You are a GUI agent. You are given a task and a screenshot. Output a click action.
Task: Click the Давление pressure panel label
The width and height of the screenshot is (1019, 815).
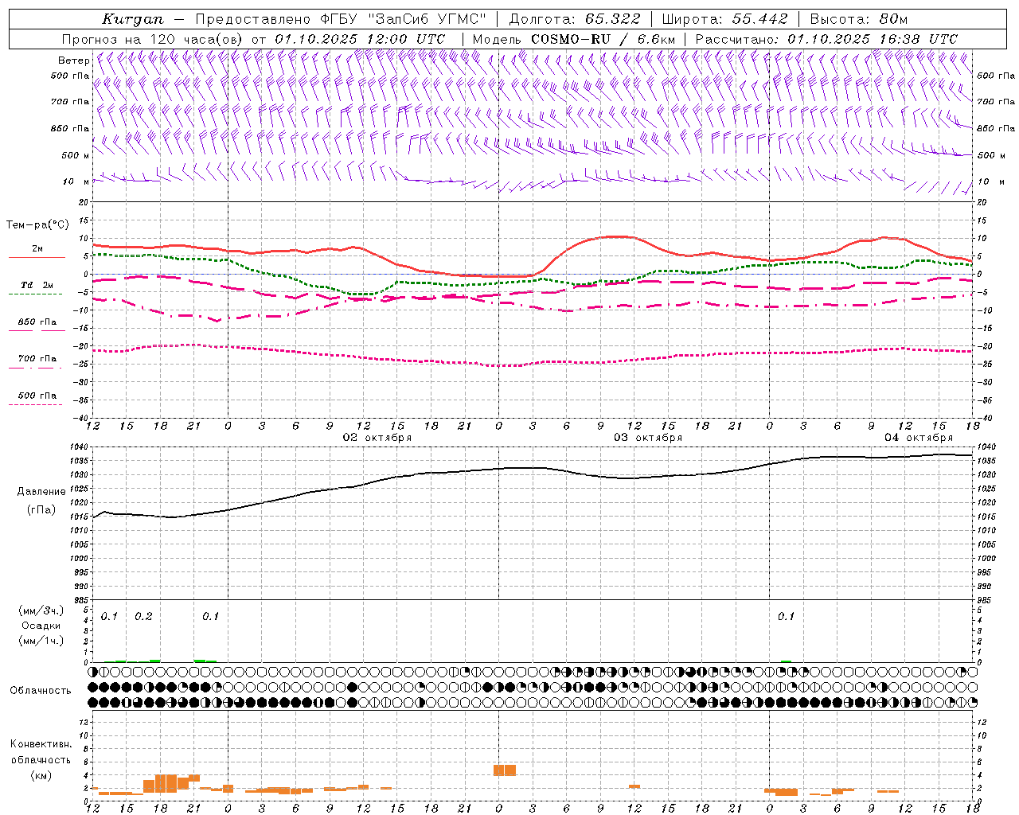point(41,492)
